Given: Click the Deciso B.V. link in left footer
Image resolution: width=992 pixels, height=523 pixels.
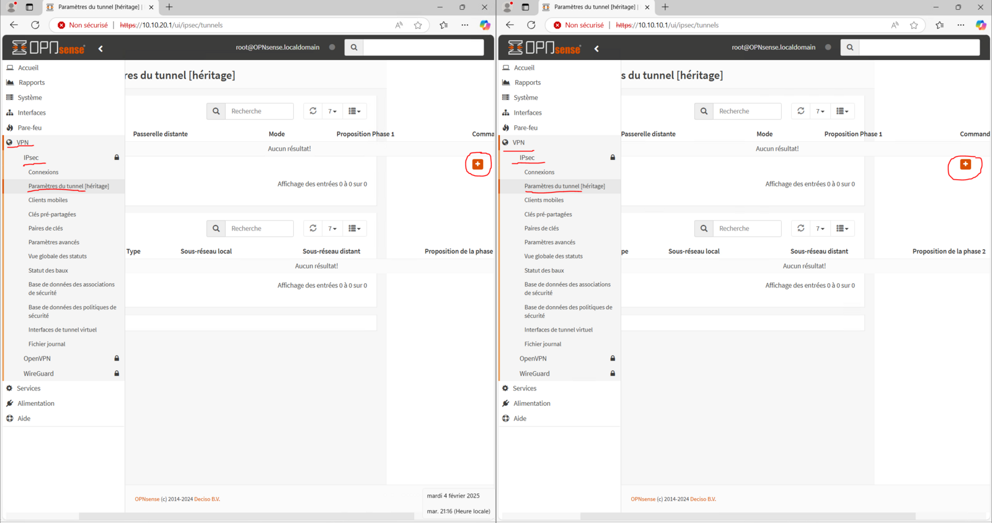Looking at the screenshot, I should (x=207, y=499).
